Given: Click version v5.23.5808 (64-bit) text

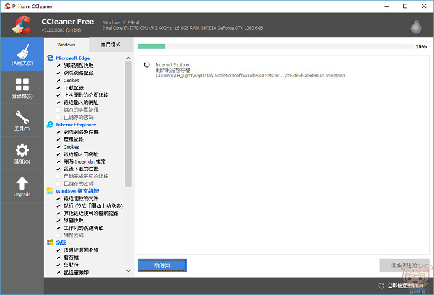Looking at the screenshot, I should click(61, 30).
